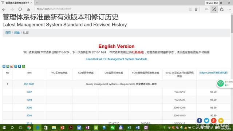
Task: Share to Sina Weibo icon above table
Action: click(12, 66)
